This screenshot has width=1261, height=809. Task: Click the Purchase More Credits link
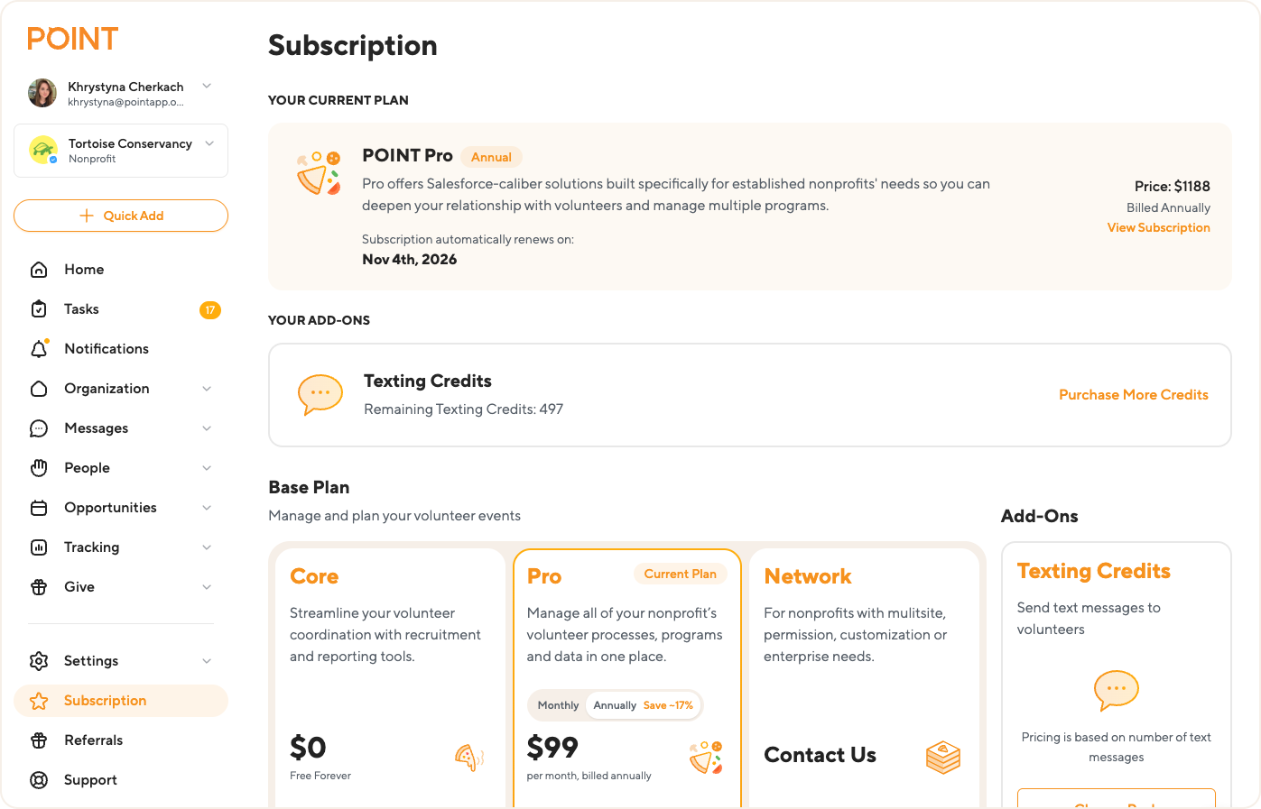[x=1134, y=394]
